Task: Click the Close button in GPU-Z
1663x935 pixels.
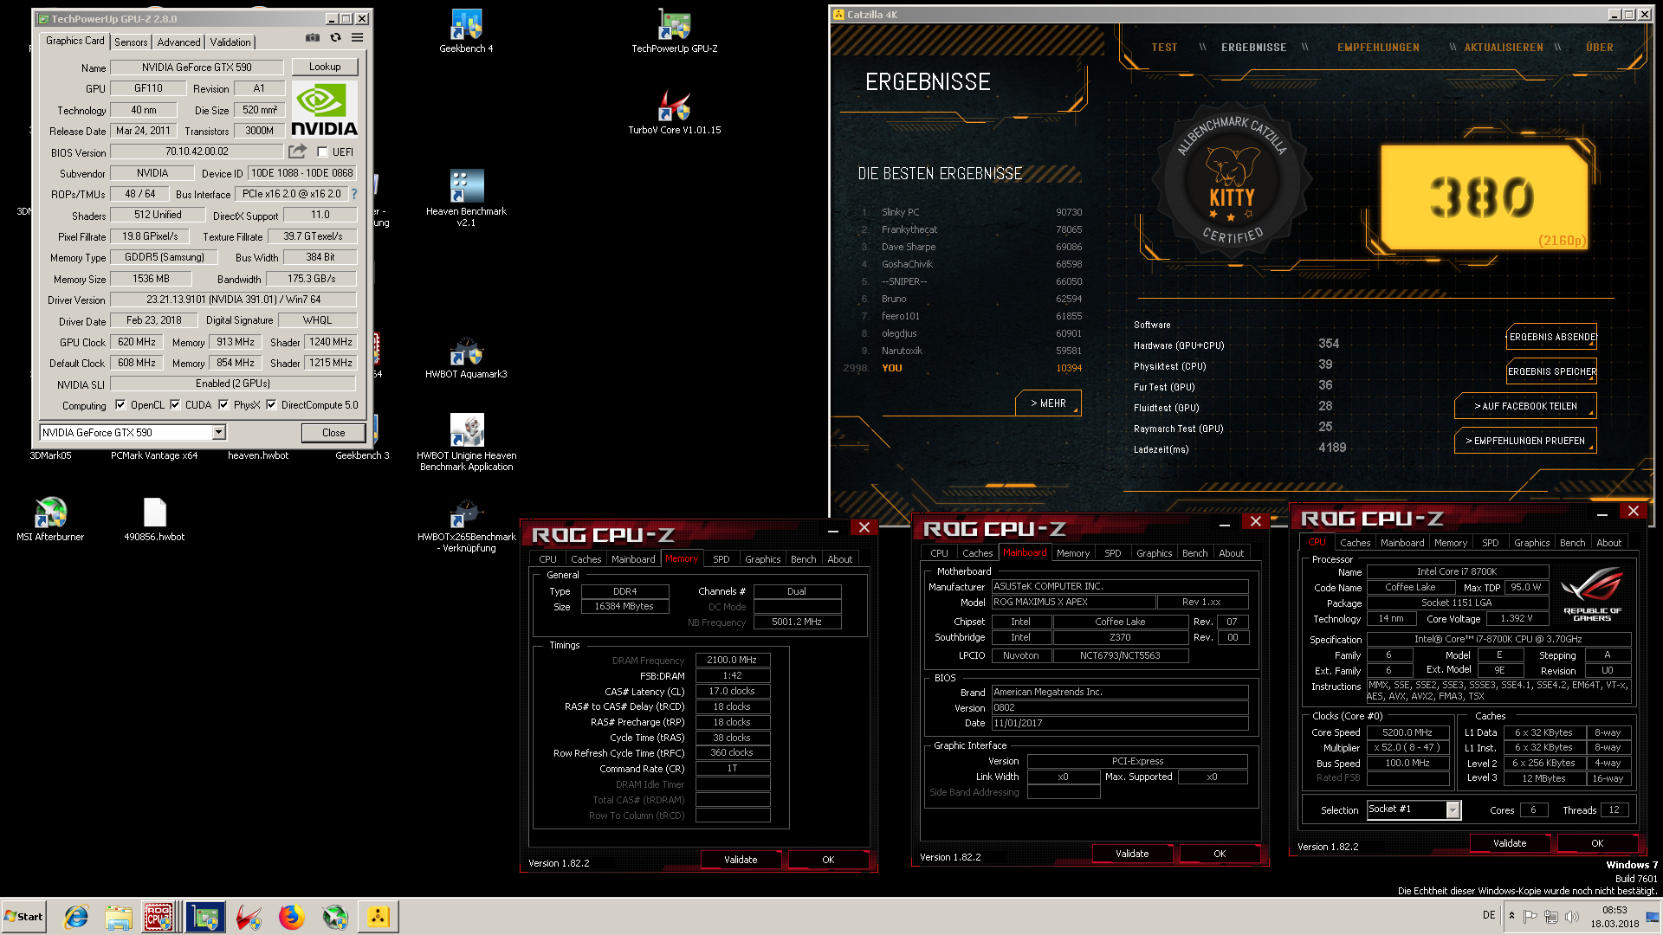Action: tap(333, 432)
